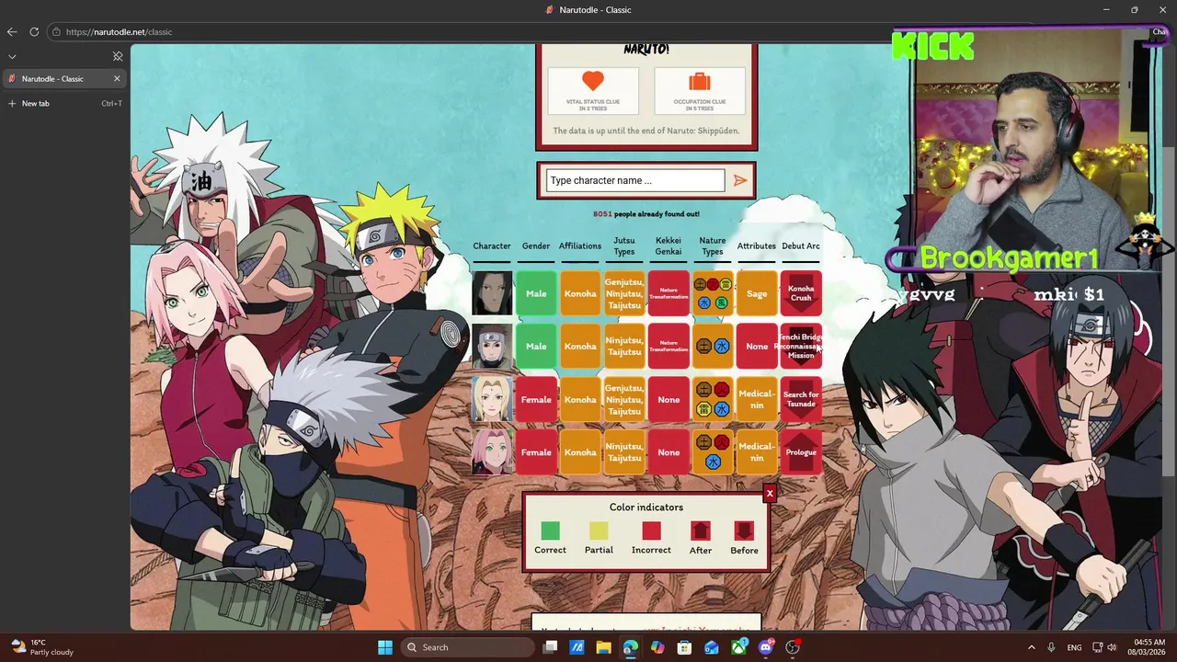Viewport: 1177px width, 662px height.
Task: Click the Character column header
Action: pyautogui.click(x=492, y=245)
